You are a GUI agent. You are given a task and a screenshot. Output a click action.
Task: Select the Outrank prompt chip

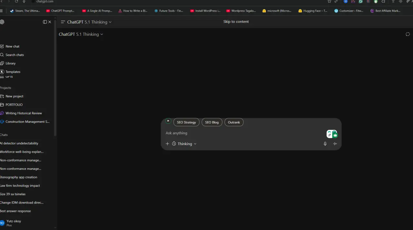234,122
